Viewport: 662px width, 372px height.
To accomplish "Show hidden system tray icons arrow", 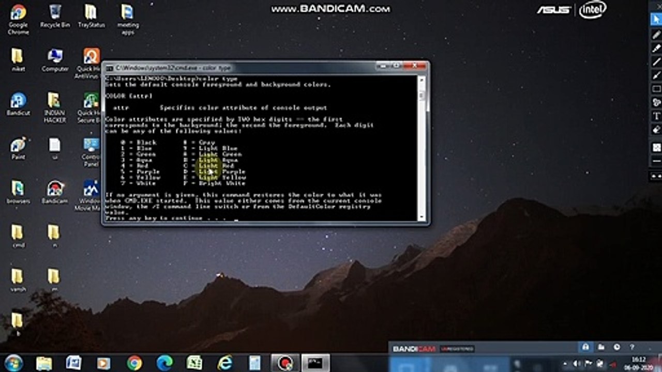I will click(565, 363).
